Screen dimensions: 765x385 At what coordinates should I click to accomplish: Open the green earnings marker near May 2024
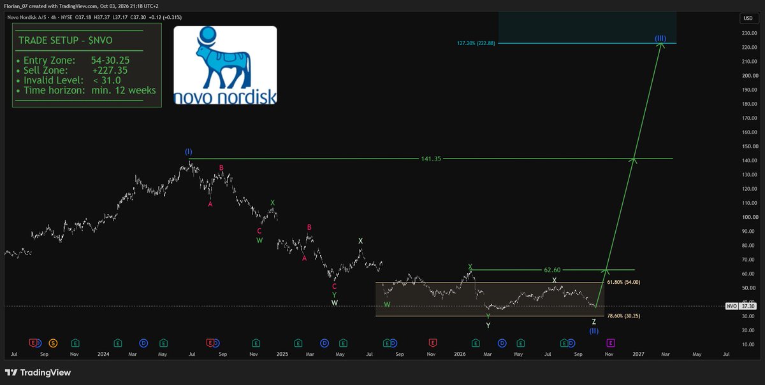pos(163,343)
